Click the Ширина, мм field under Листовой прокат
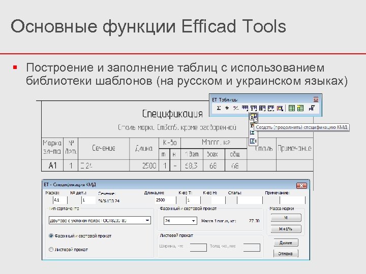This screenshot has width=366, height=274. click(198, 248)
